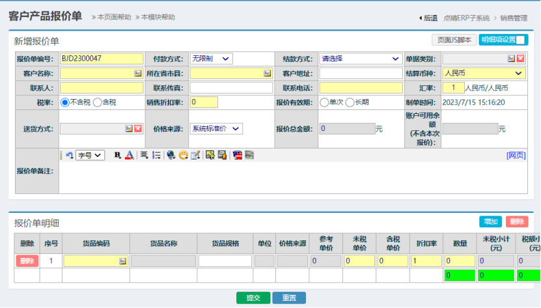
Task: Choose 单次 for quote validity period
Action: [324, 102]
